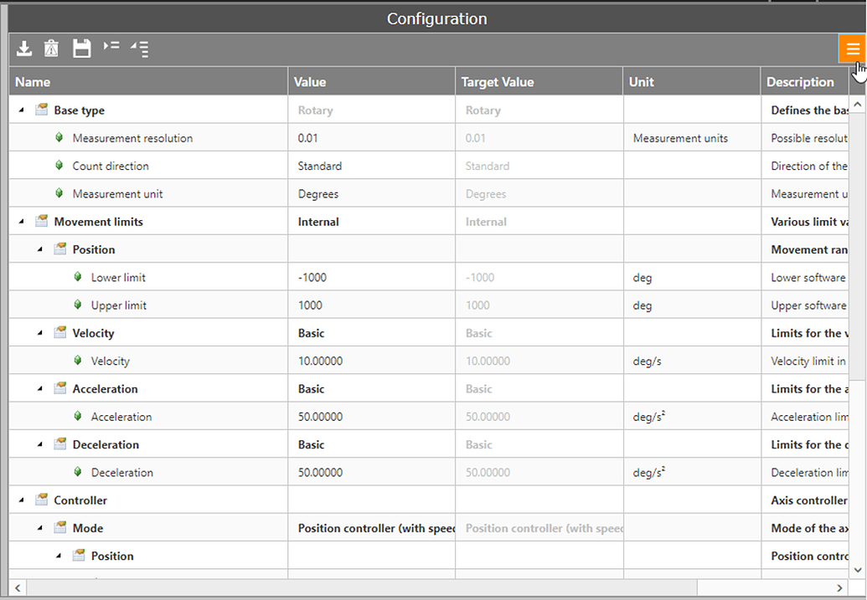Click the download configuration icon
Viewport: 867px width, 600px height.
coord(24,49)
